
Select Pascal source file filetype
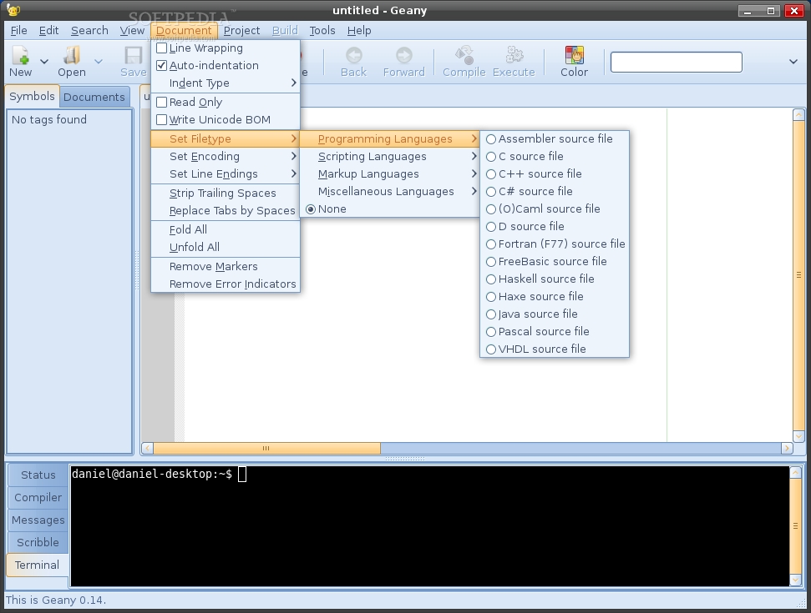tap(555, 332)
